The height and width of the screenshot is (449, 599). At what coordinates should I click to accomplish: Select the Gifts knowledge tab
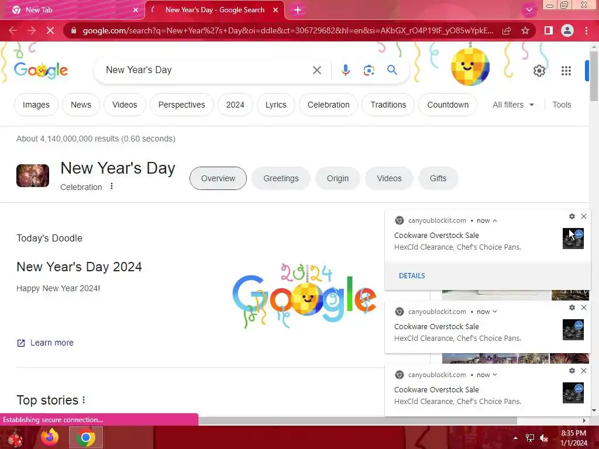(438, 178)
